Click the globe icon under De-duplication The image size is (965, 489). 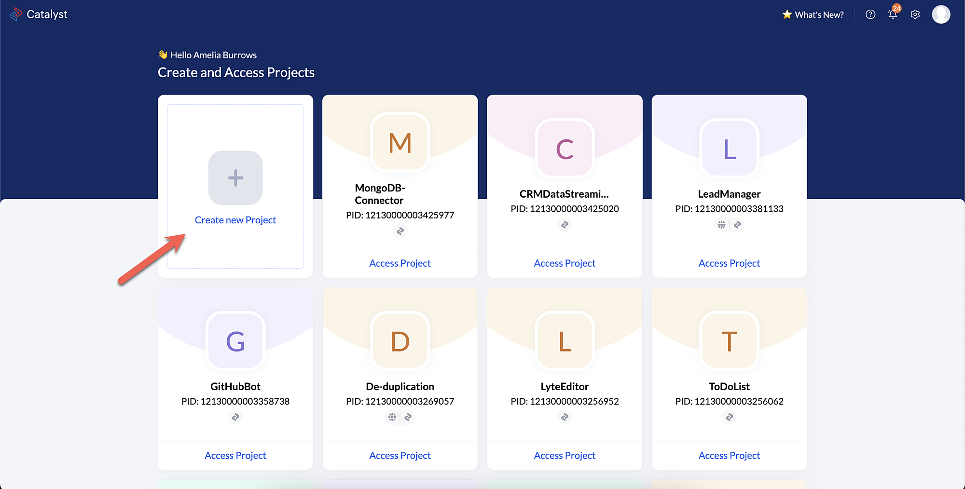pos(392,417)
